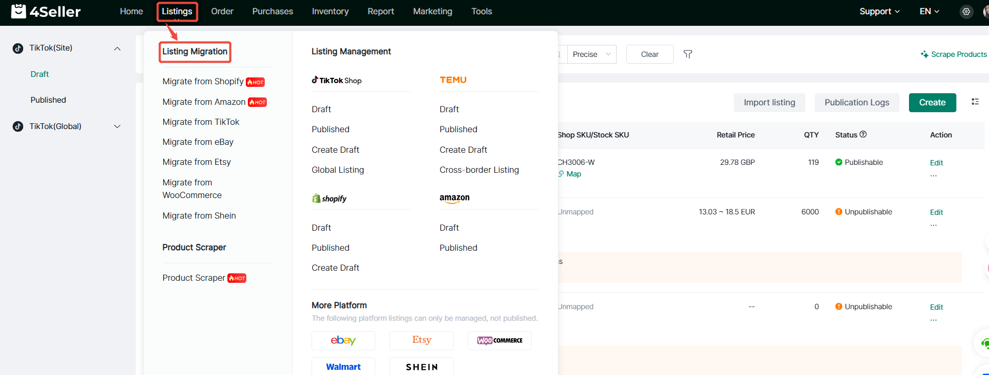The width and height of the screenshot is (989, 375).
Task: Select Migrate from Shein
Action: (x=199, y=215)
